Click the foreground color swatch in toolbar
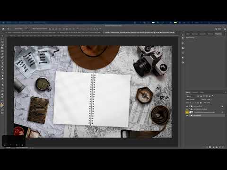The height and width of the screenshot is (170, 227). [x=2, y=105]
